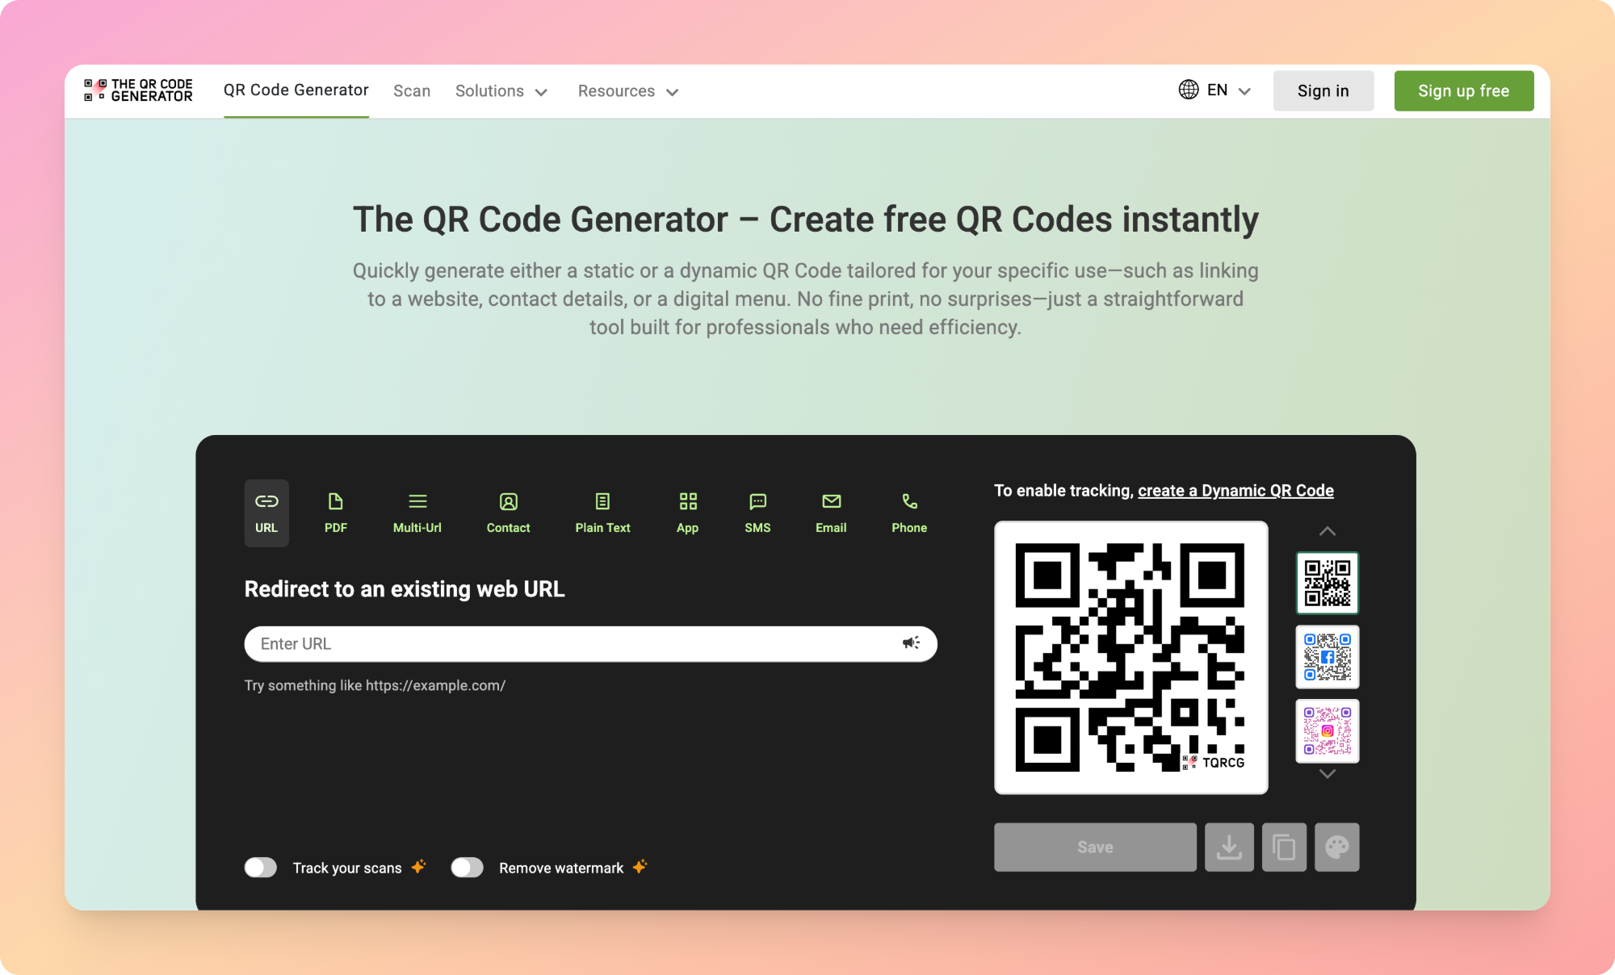The width and height of the screenshot is (1615, 975).
Task: Click the 'Try something like https://example.com/' hint
Action: 375,685
